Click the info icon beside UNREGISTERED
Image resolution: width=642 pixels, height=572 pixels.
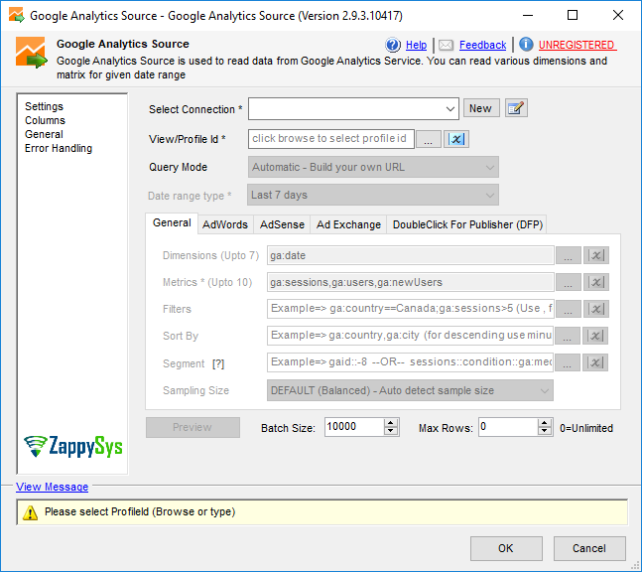[526, 45]
